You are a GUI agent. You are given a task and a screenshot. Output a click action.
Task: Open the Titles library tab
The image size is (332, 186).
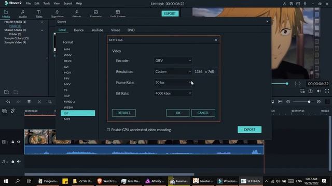click(x=39, y=14)
